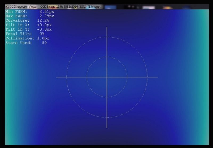The height and width of the screenshot is (148, 213).
Task: Click the CCDInspector Viewer title bar icon
Action: [7, 6]
